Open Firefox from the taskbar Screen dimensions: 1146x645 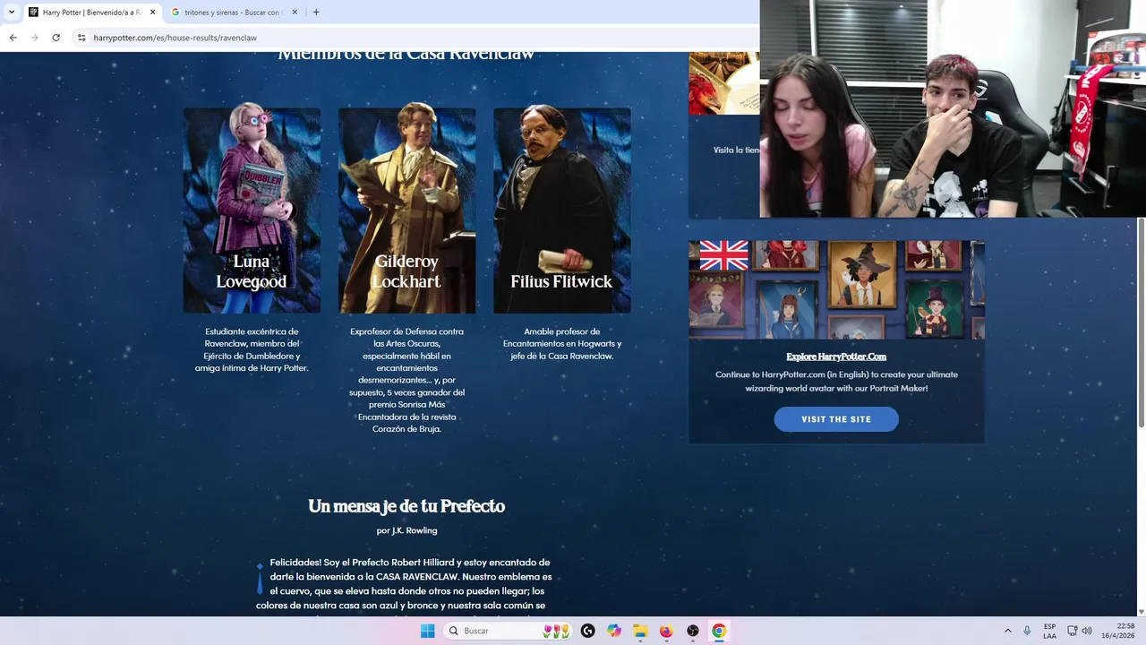click(x=666, y=631)
